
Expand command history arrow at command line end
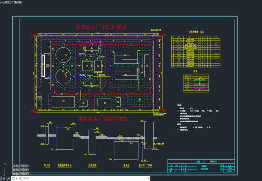(x=148, y=179)
